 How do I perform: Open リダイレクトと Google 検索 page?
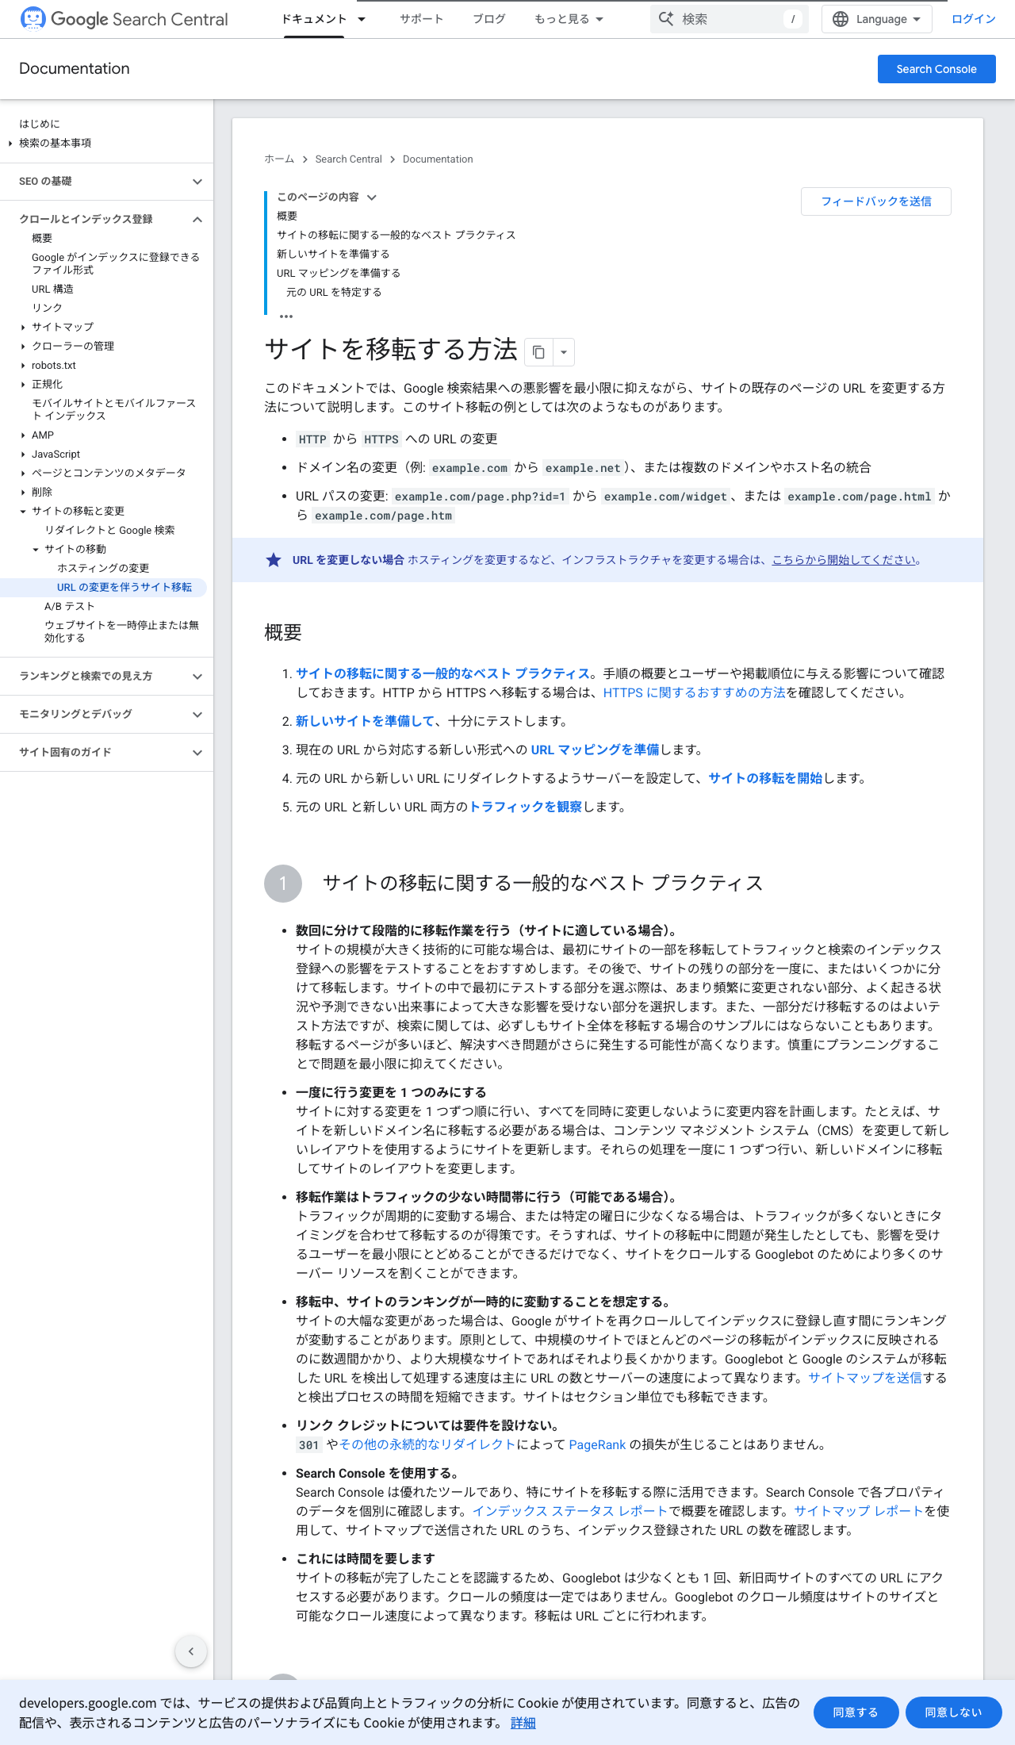point(109,531)
